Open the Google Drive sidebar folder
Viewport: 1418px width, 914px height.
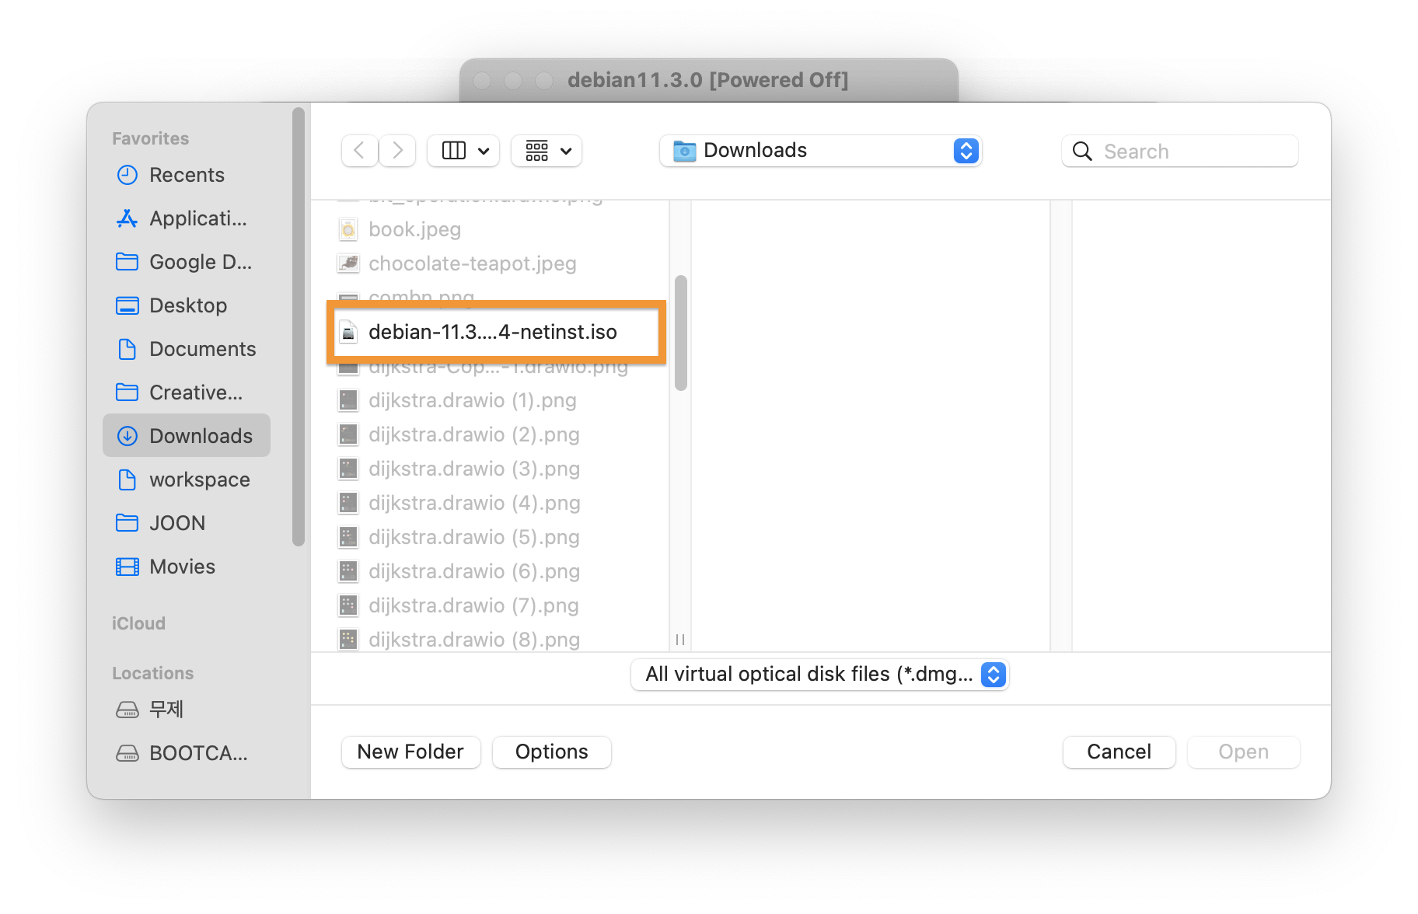[200, 262]
